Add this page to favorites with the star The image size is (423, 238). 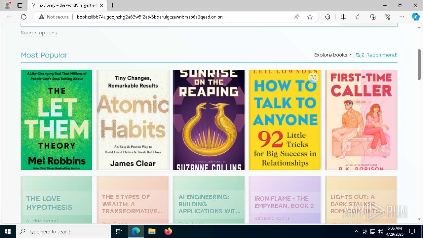(x=310, y=17)
